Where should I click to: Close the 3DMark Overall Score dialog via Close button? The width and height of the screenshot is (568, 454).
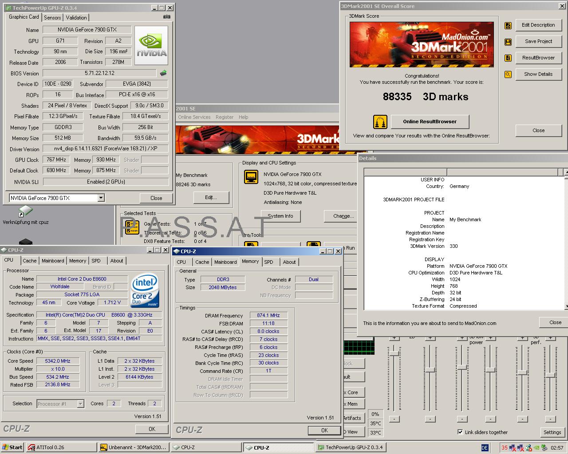(x=538, y=130)
